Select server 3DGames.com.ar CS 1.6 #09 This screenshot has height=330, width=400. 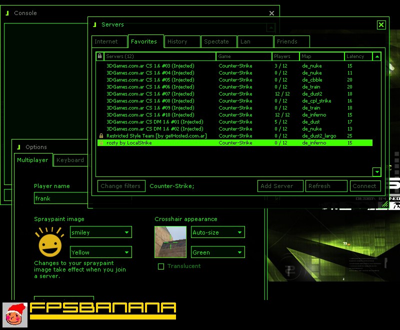tap(235, 108)
